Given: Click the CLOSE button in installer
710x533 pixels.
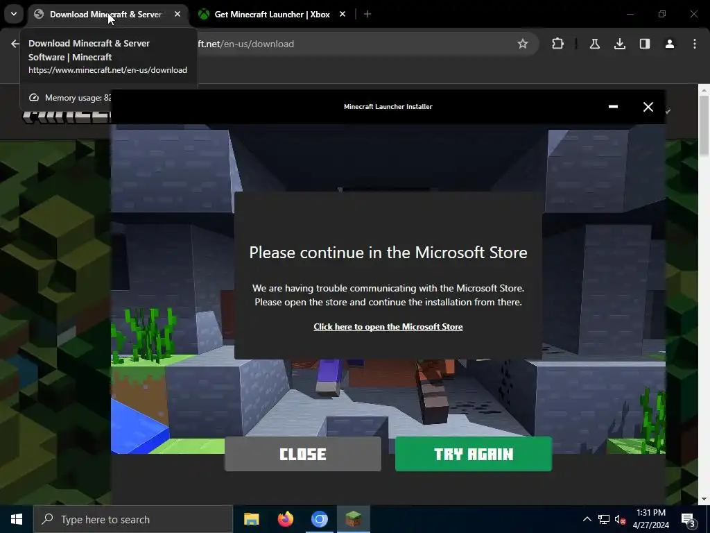Looking at the screenshot, I should (302, 454).
